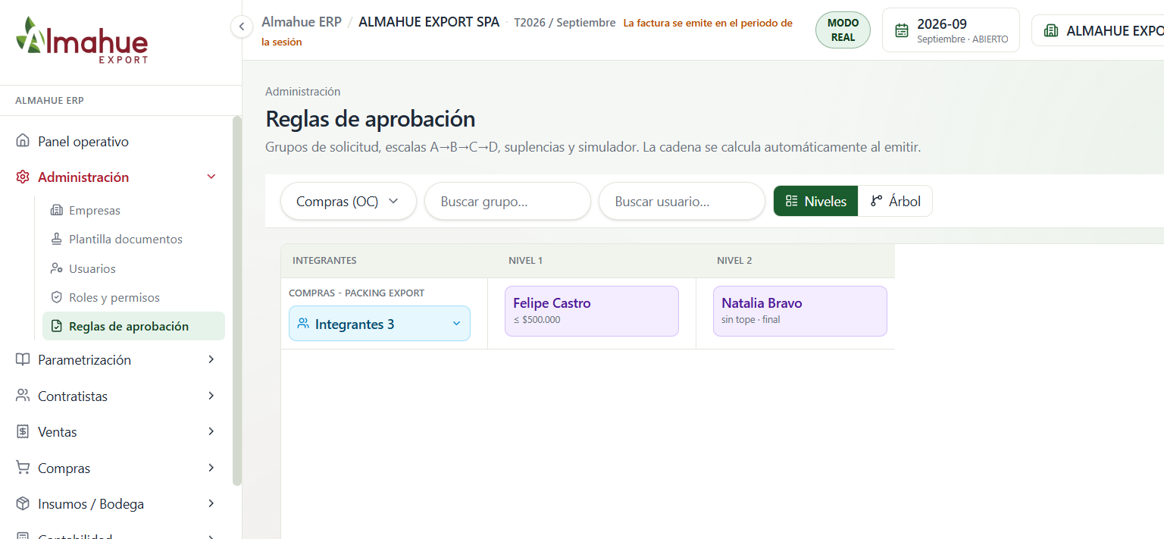The image size is (1164, 539).
Task: Switch to Niveles view
Action: point(815,201)
